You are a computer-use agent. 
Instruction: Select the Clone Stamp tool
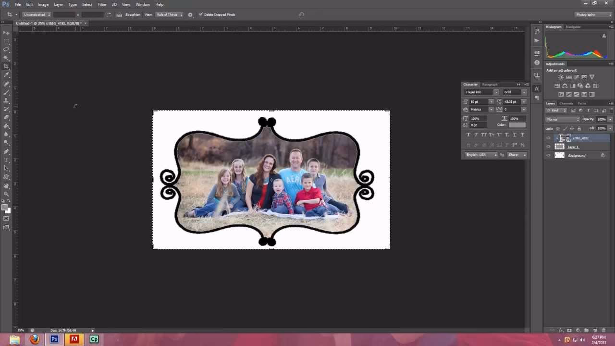point(6,99)
